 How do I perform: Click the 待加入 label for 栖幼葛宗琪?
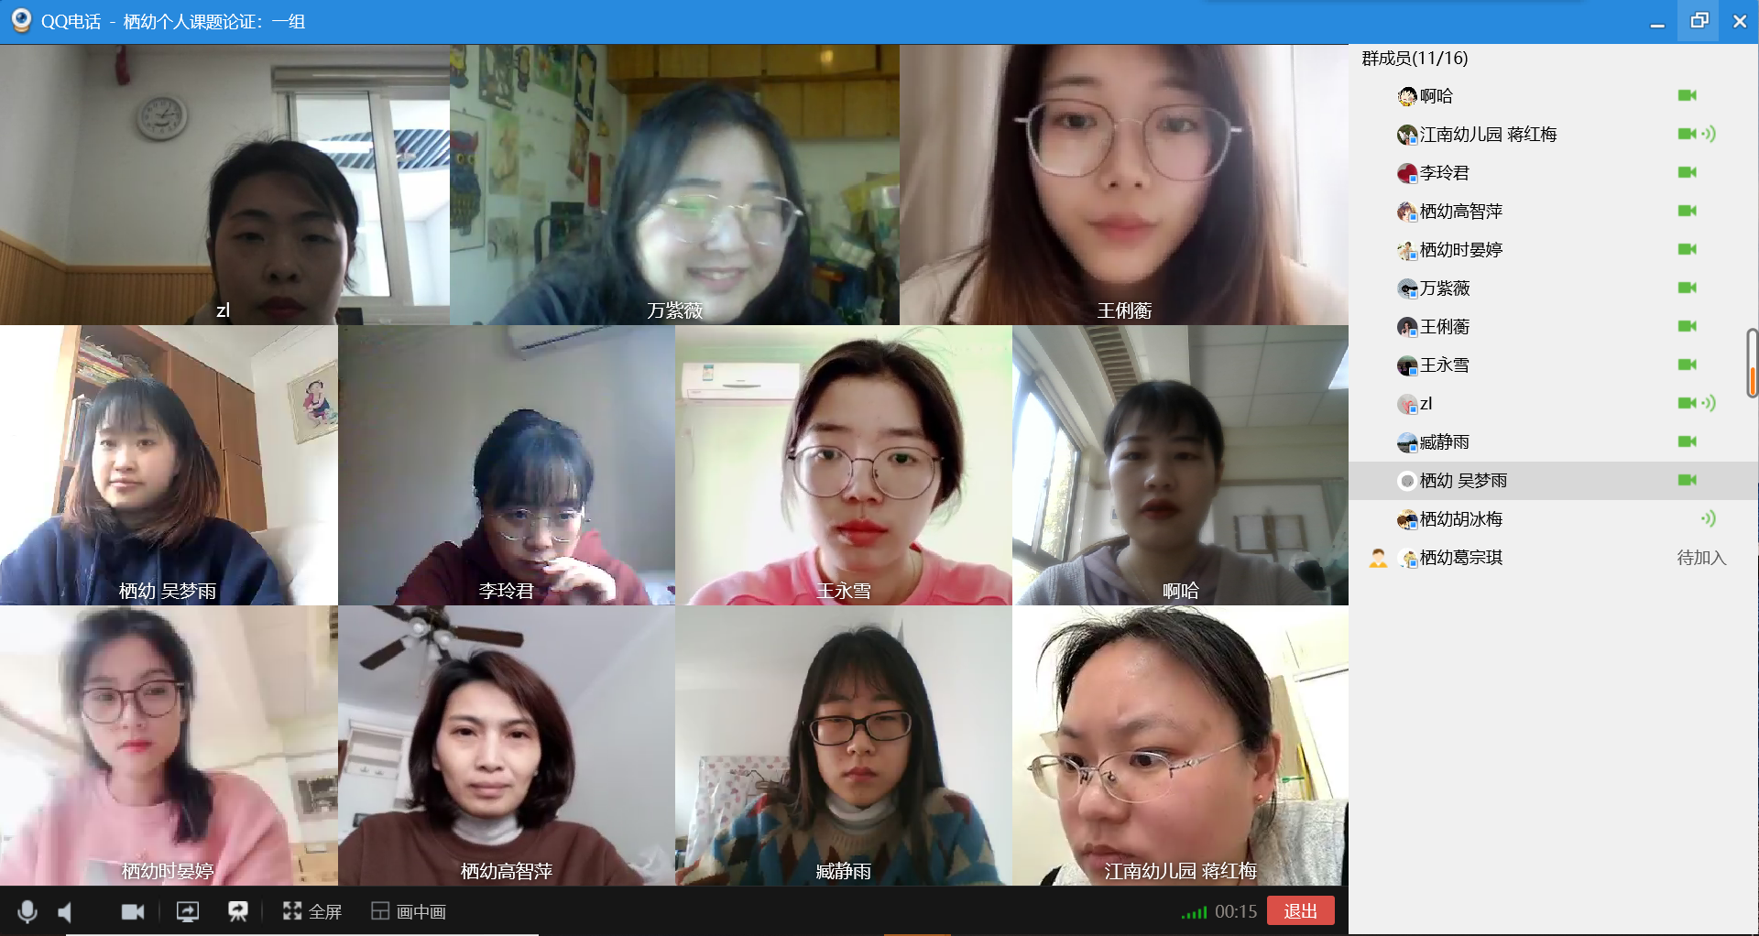pyautogui.click(x=1701, y=557)
